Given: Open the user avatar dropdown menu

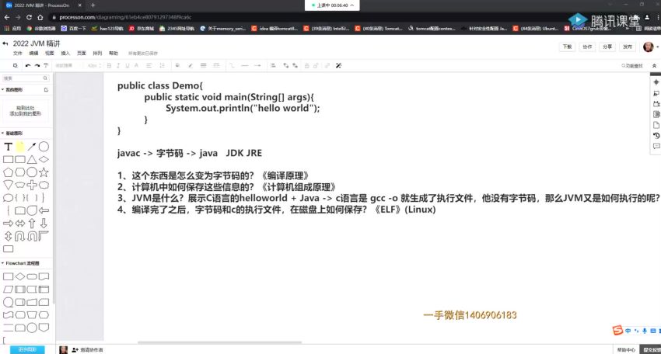Looking at the screenshot, I should tap(649, 47).
